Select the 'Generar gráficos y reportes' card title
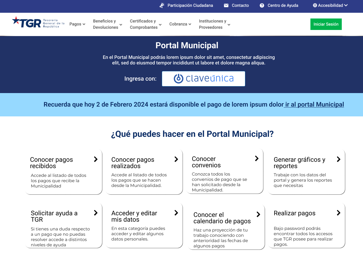363x254 pixels. point(299,163)
